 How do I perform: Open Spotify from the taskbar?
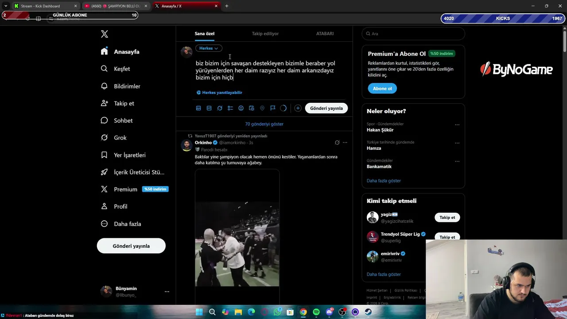click(x=316, y=312)
